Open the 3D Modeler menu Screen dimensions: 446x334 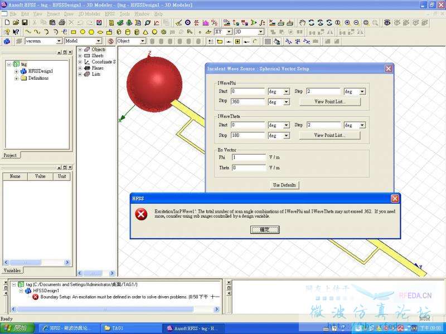click(89, 13)
